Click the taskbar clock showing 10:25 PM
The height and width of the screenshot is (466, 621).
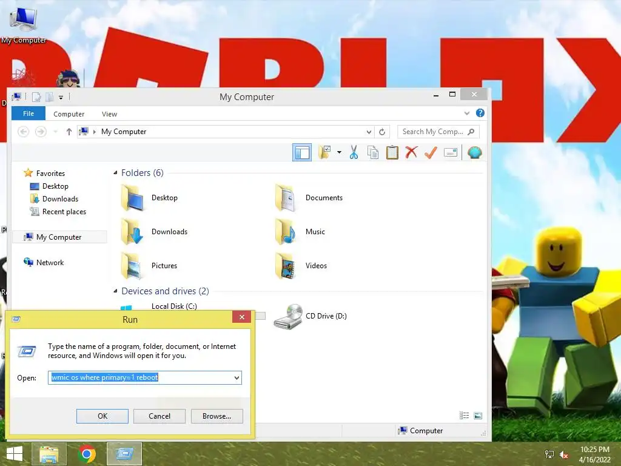pyautogui.click(x=594, y=454)
